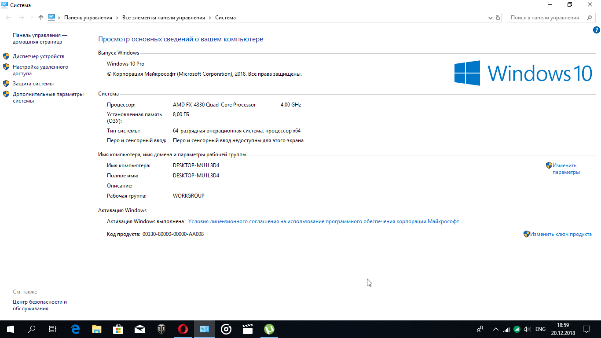Viewport: 601px width, 338px height.
Task: Open "Диспетчер устройств"
Action: pos(38,56)
